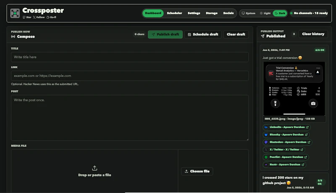This screenshot has height=193, width=336.
Task: Click the external-link icon on X / Twitter chip
Action: (302, 149)
